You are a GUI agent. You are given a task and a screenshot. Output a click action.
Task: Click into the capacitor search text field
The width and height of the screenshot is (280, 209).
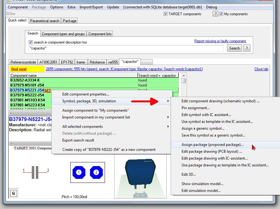tap(126, 48)
